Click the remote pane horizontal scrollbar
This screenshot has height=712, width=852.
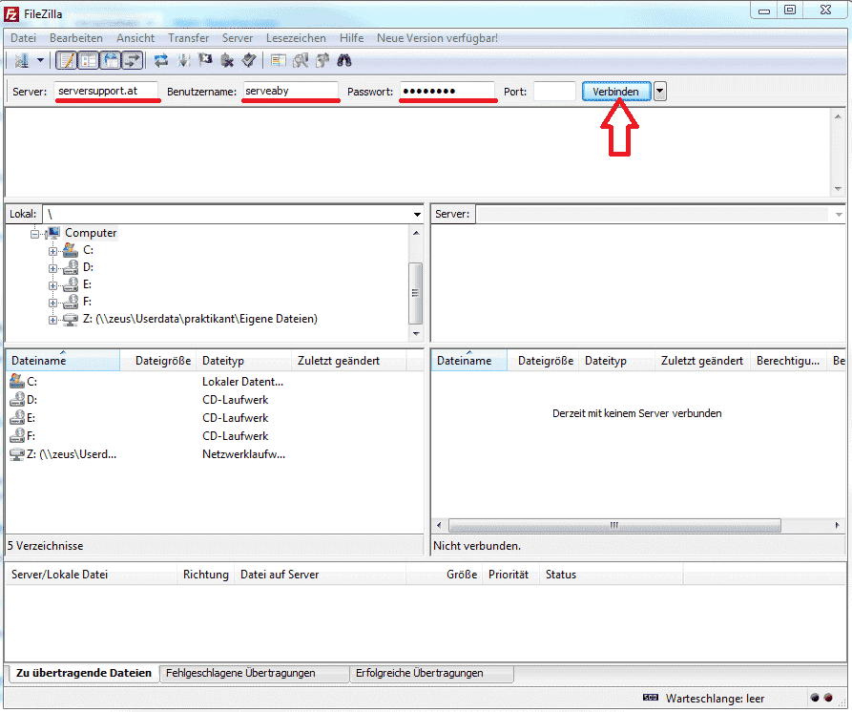pos(613,526)
